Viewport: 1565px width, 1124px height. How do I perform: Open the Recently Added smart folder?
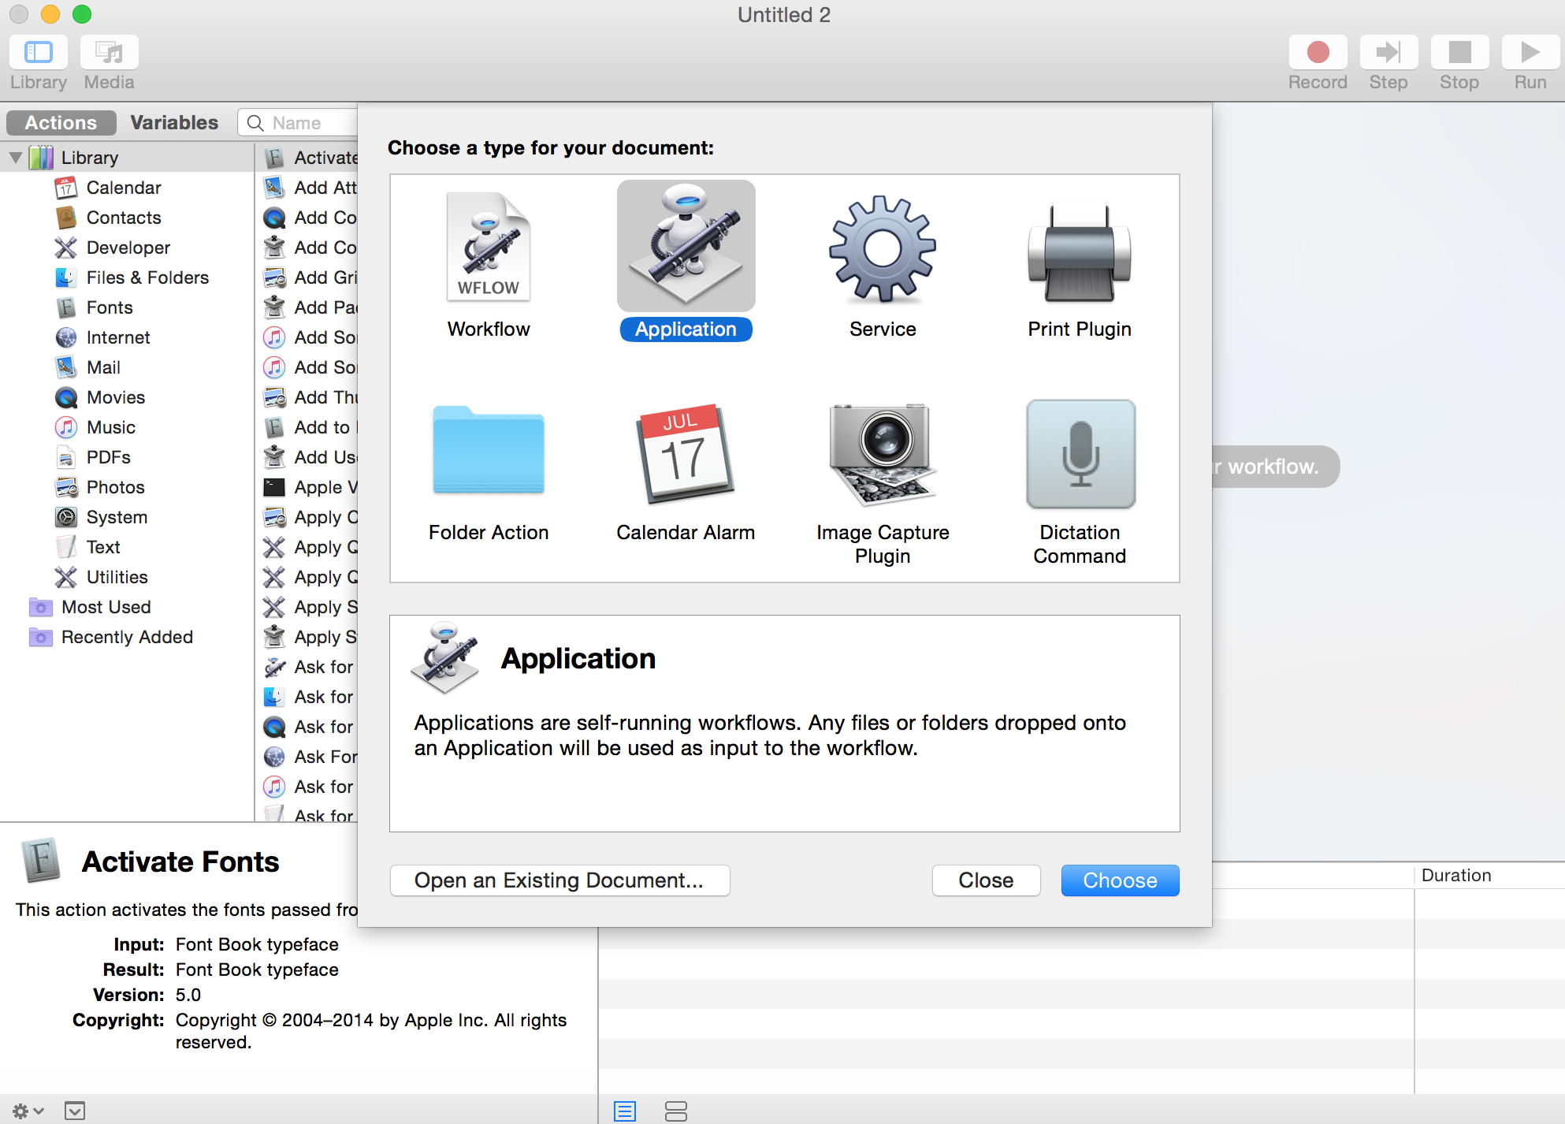click(126, 637)
